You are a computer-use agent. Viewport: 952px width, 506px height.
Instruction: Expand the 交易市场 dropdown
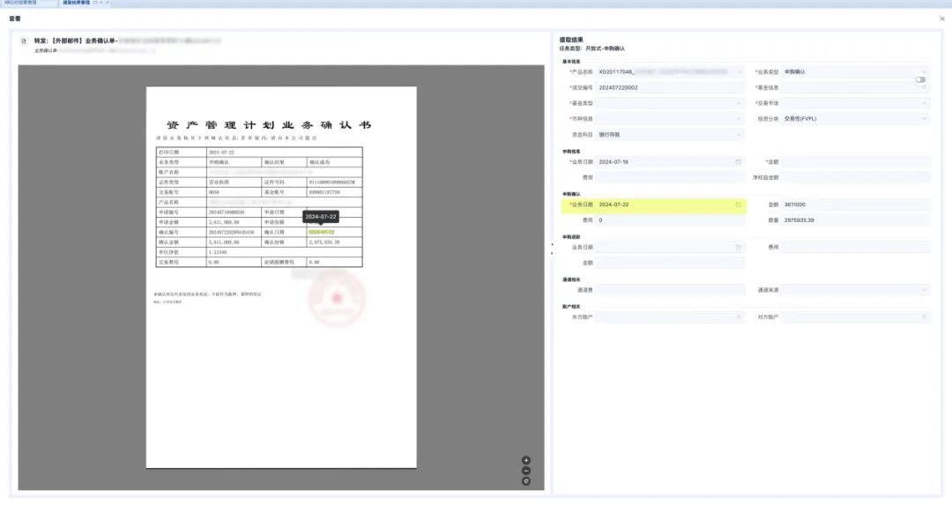click(855, 103)
